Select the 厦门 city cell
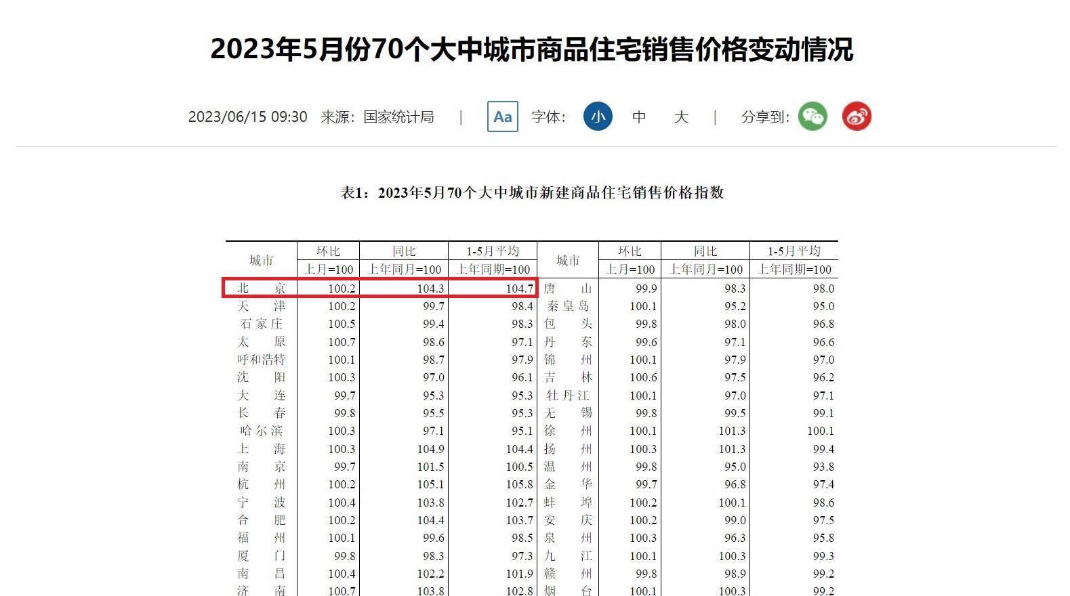1070x596 pixels. coord(261,555)
